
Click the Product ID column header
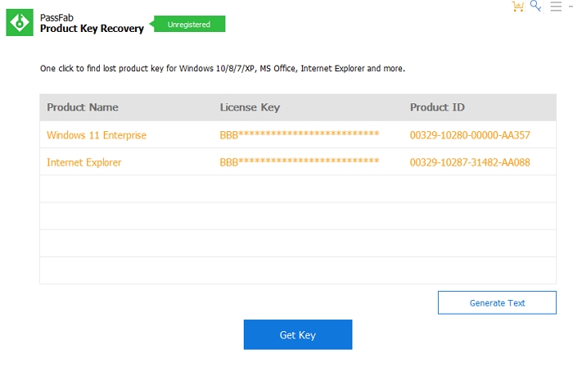pos(437,107)
